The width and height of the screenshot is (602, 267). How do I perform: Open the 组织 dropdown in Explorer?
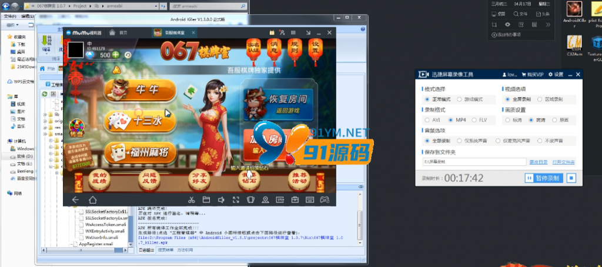(x=12, y=25)
